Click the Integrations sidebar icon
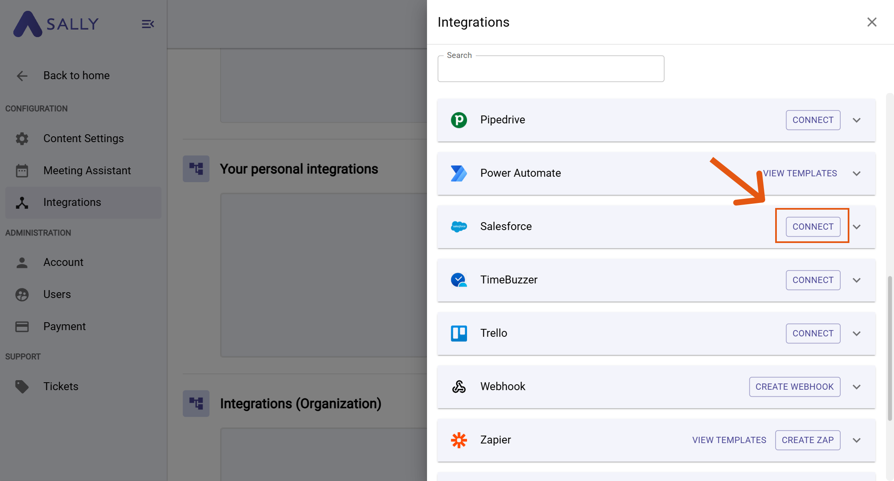The height and width of the screenshot is (481, 894). point(22,203)
